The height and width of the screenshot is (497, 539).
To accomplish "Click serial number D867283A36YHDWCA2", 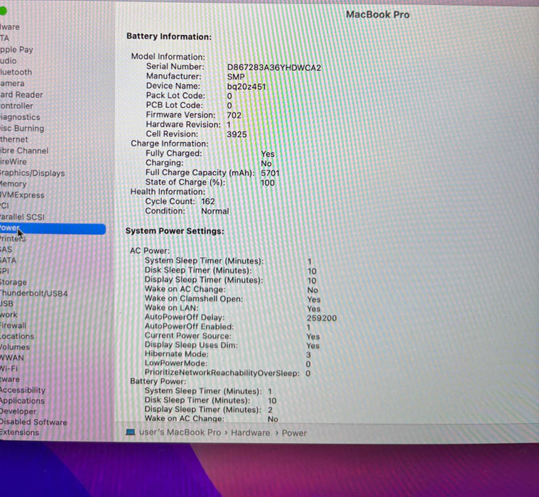I will pyautogui.click(x=274, y=67).
